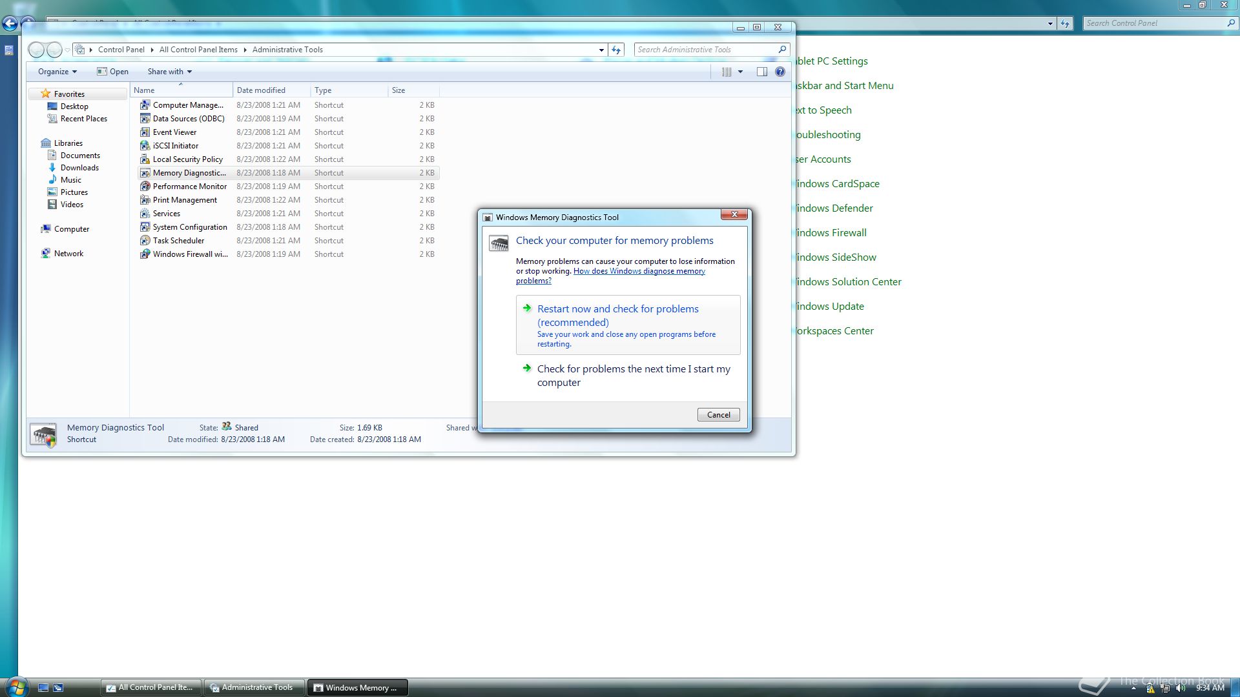Select Event Viewer icon in file list
The height and width of the screenshot is (697, 1240).
coord(145,132)
